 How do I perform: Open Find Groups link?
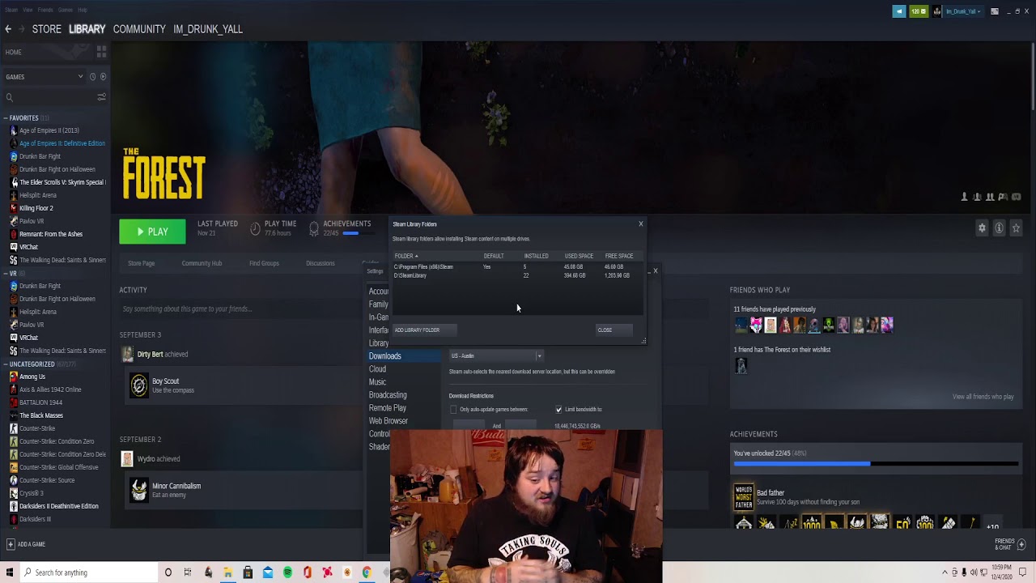264,263
